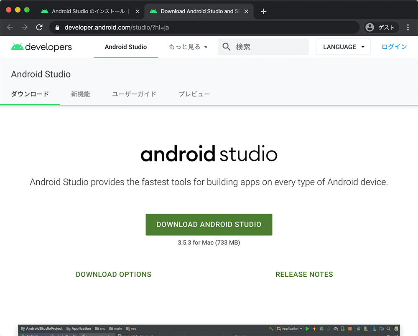Open a new tab with the plus icon
The height and width of the screenshot is (336, 418).
[263, 11]
